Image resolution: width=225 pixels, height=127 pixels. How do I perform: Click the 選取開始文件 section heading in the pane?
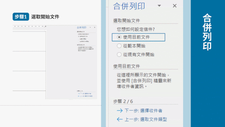127,20
